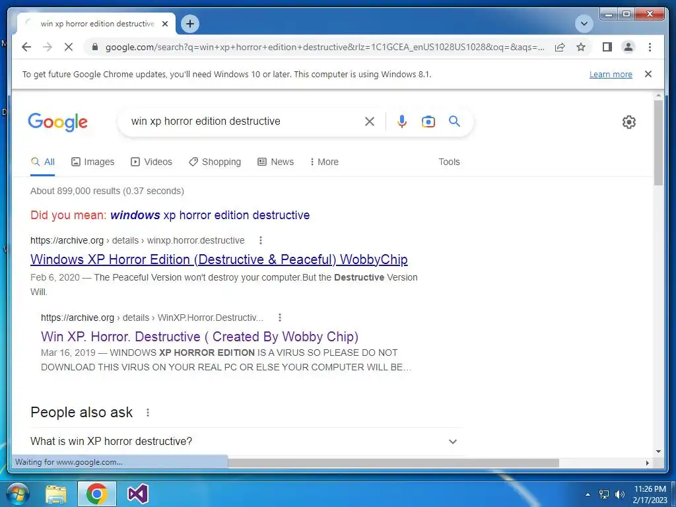Click the network tray icon
This screenshot has height=507, width=676.
(x=604, y=494)
